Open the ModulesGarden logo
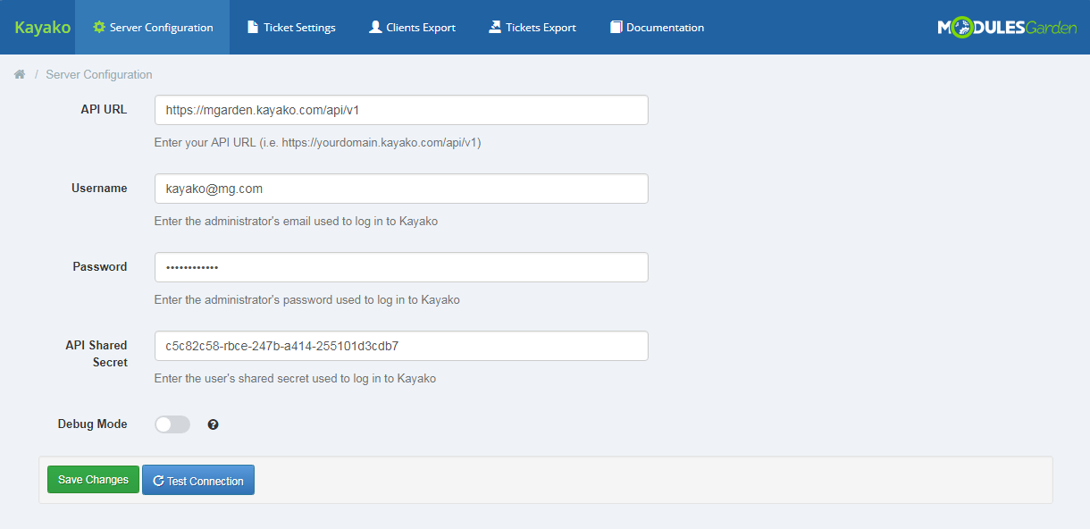The image size is (1090, 529). (x=1007, y=28)
